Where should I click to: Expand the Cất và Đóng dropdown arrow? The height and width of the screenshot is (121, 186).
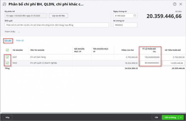181,117
